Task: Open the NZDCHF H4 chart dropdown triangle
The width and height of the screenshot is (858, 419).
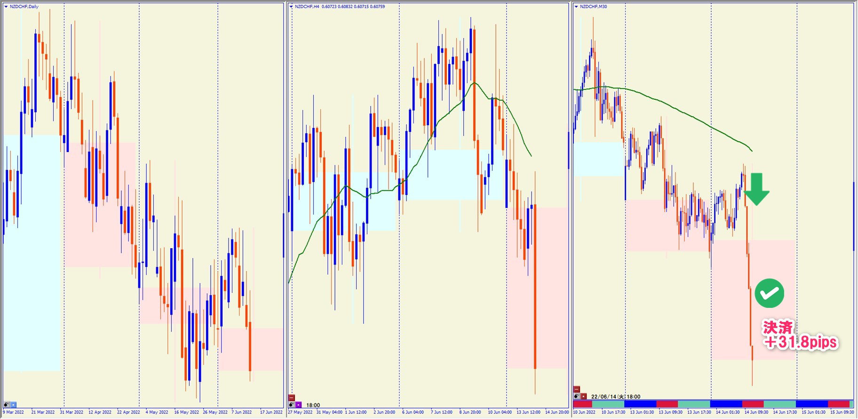Action: (x=291, y=7)
